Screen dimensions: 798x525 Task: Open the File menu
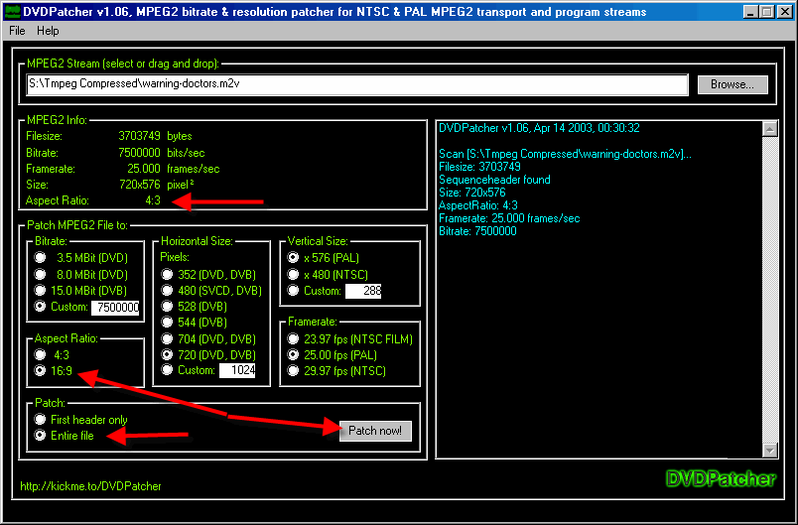(17, 31)
